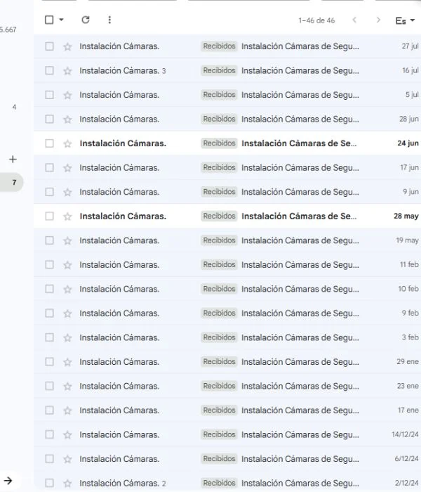The image size is (421, 492).
Task: Open the select-all dropdown arrow
Action: tap(61, 20)
